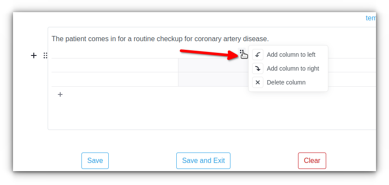Screen dimensions: 389x185
Task: Click the four-dot column handle above the table
Action: (x=242, y=52)
